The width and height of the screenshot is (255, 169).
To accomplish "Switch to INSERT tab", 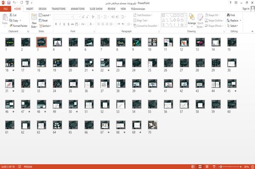I will pyautogui.click(x=30, y=9).
